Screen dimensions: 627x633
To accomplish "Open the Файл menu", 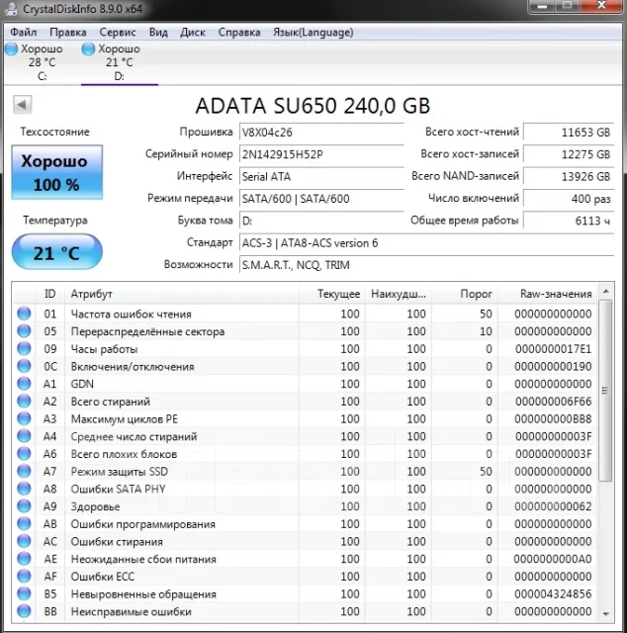I will pos(23,33).
